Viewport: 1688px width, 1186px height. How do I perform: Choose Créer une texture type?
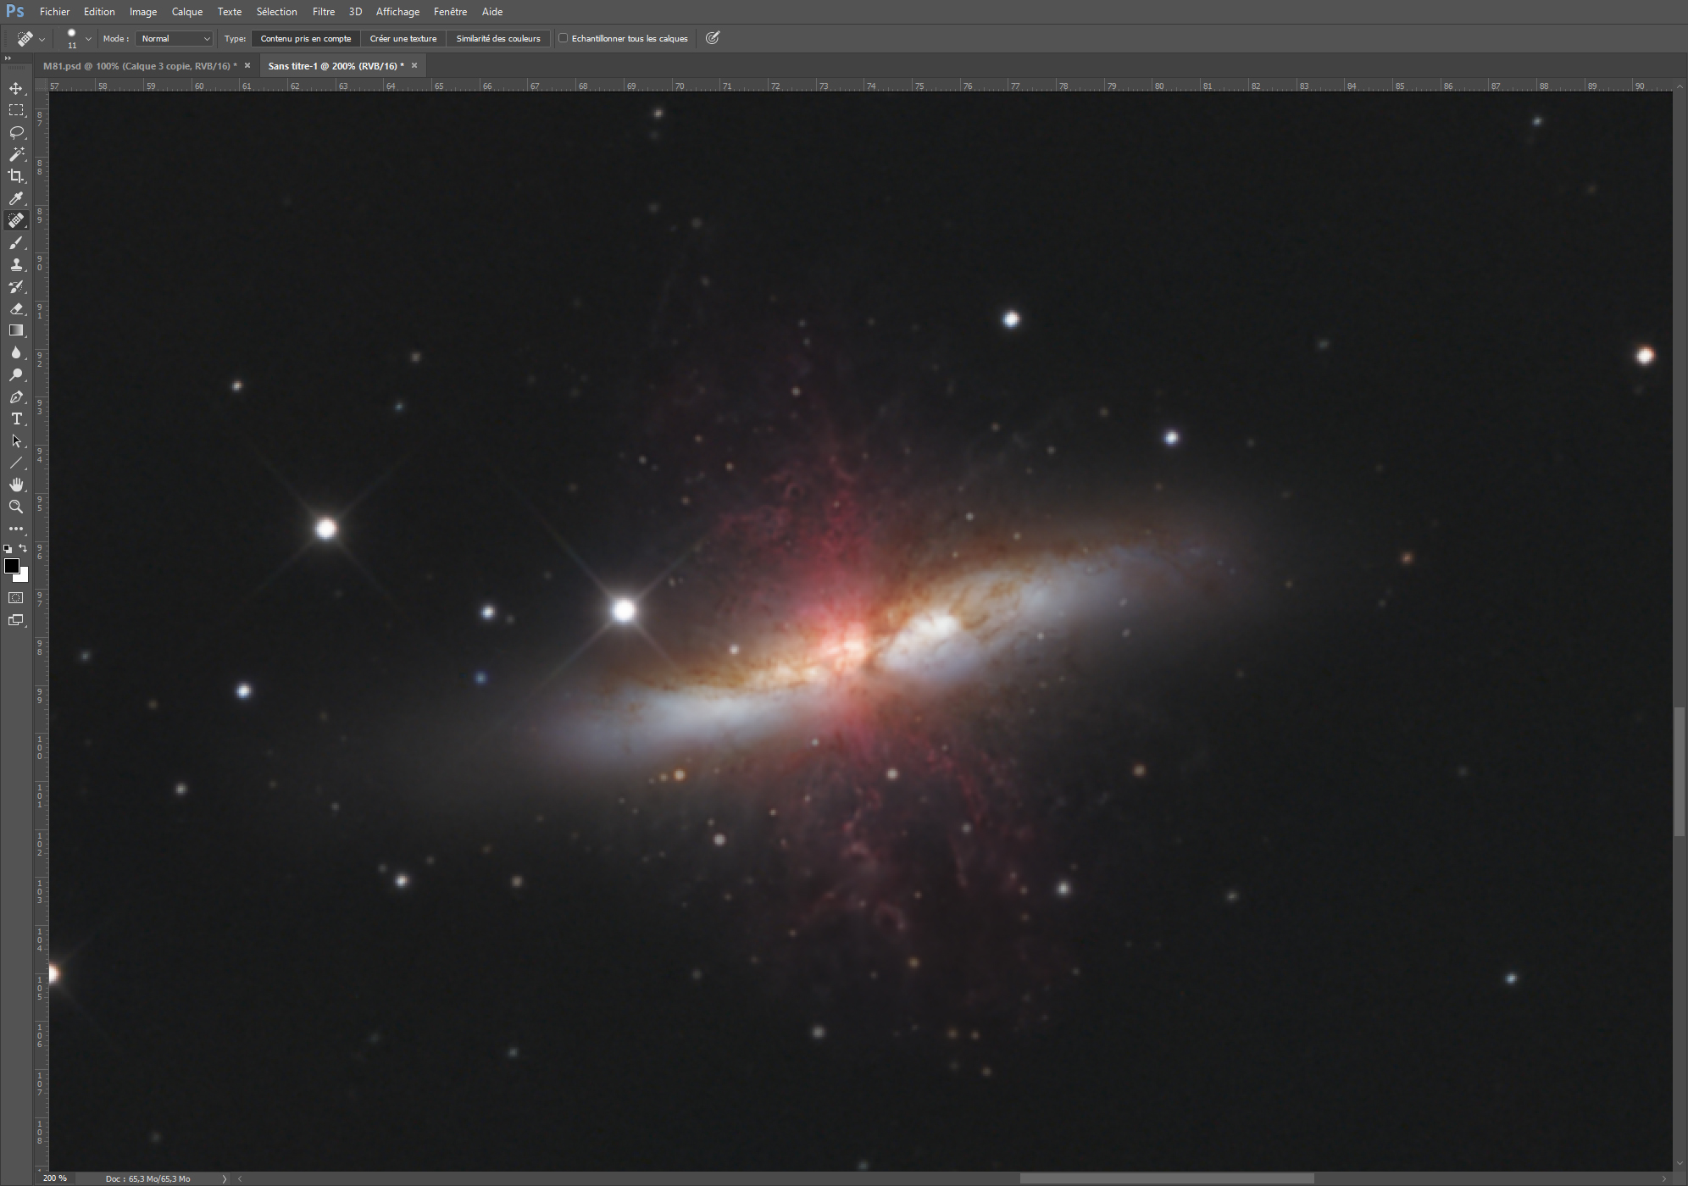pos(403,38)
